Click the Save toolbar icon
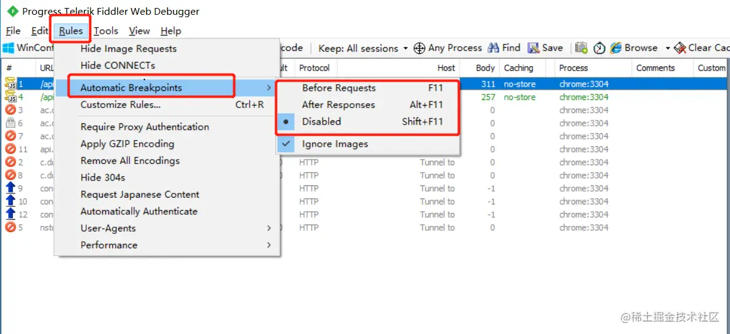 534,48
